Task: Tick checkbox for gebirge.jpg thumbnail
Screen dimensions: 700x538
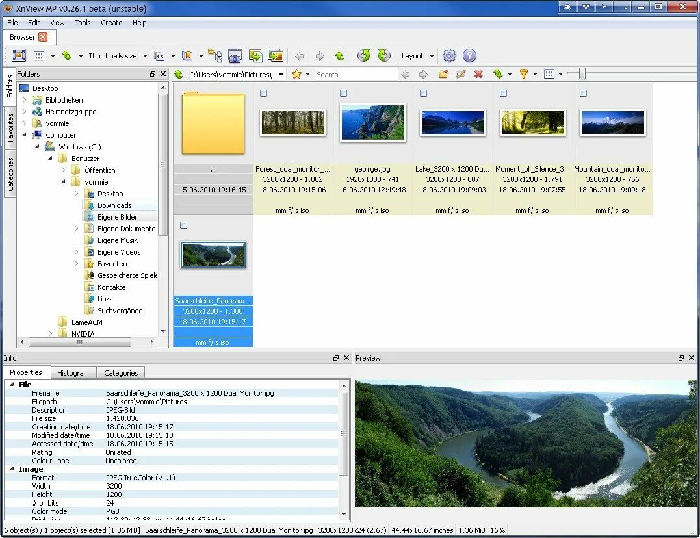Action: point(343,94)
